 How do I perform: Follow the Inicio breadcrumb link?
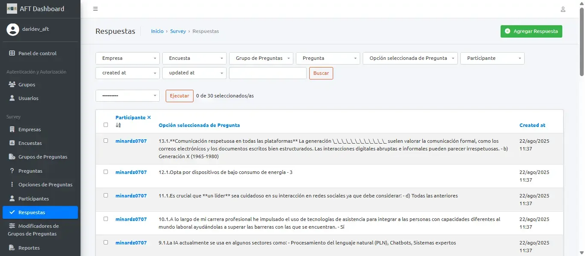click(157, 31)
